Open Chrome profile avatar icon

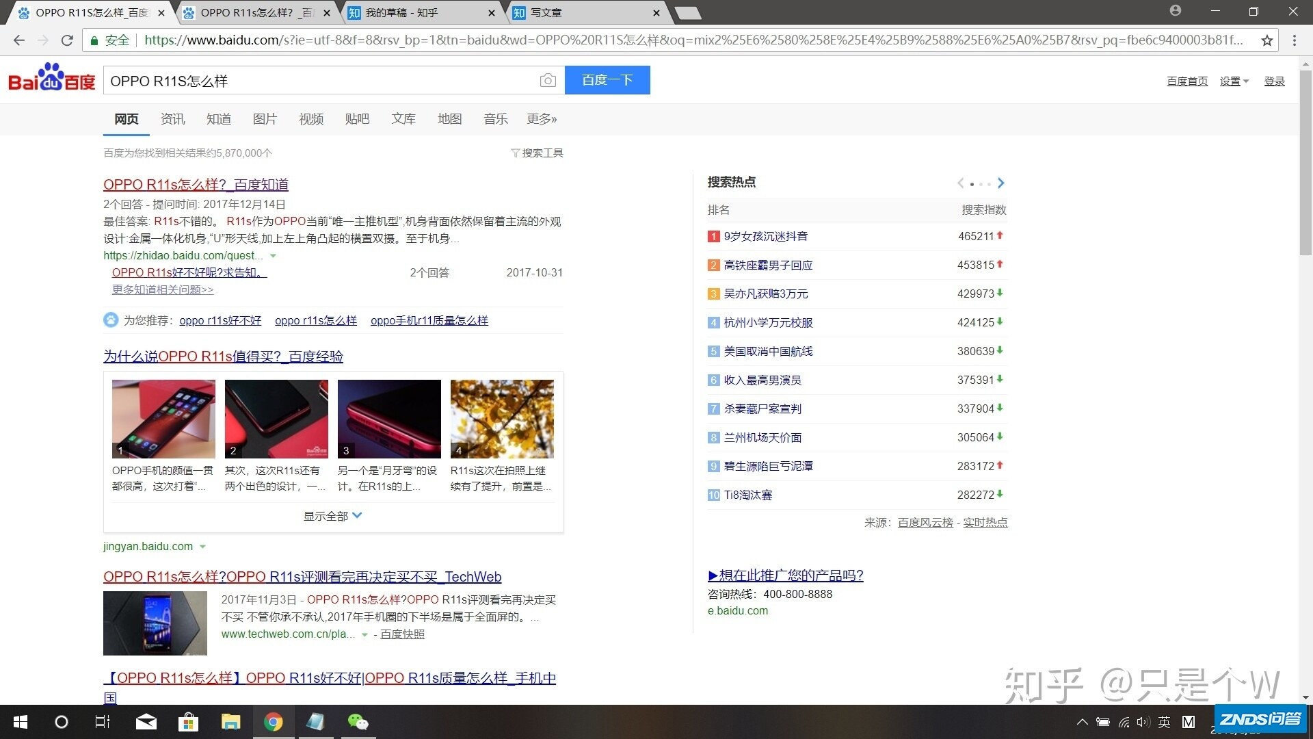tap(1176, 10)
